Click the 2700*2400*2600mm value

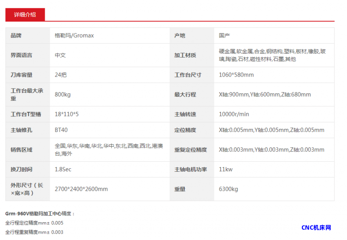click(x=81, y=189)
